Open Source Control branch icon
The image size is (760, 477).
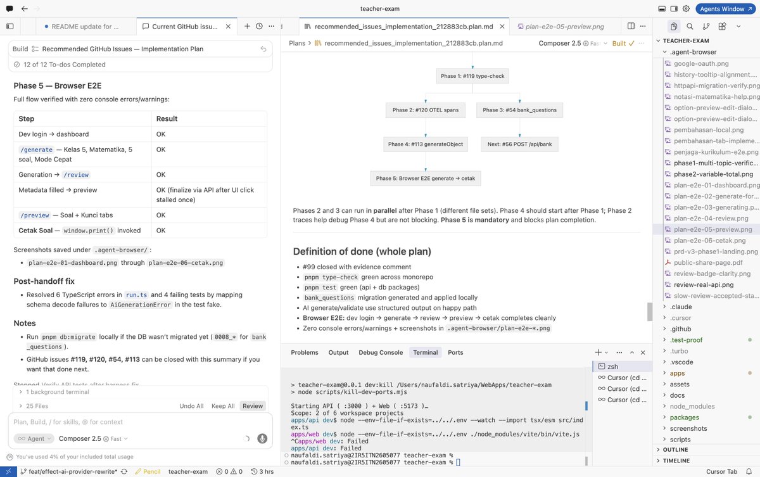pyautogui.click(x=706, y=27)
